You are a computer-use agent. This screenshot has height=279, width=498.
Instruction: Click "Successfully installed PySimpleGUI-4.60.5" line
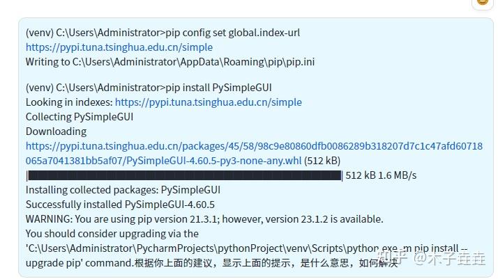120,205
